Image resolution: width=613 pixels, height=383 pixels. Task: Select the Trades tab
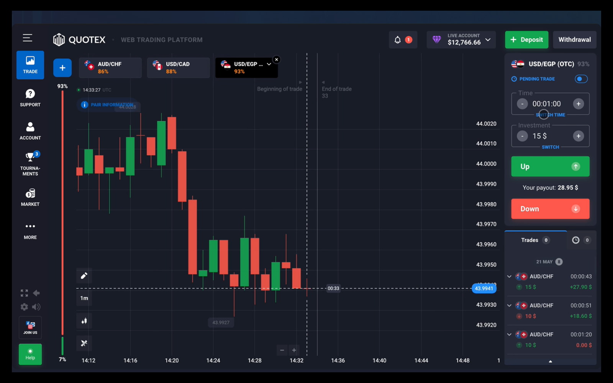[x=535, y=240]
